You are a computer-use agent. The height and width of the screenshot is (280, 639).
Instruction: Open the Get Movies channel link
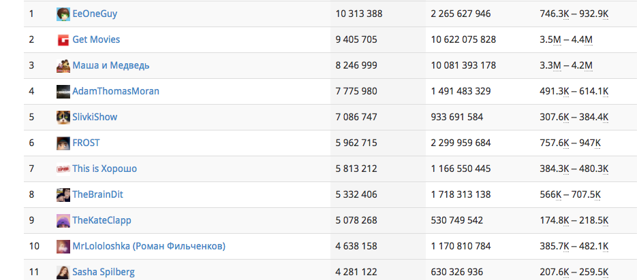click(96, 39)
